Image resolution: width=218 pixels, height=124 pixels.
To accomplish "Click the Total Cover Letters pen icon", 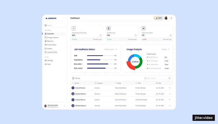I will [x=144, y=29].
